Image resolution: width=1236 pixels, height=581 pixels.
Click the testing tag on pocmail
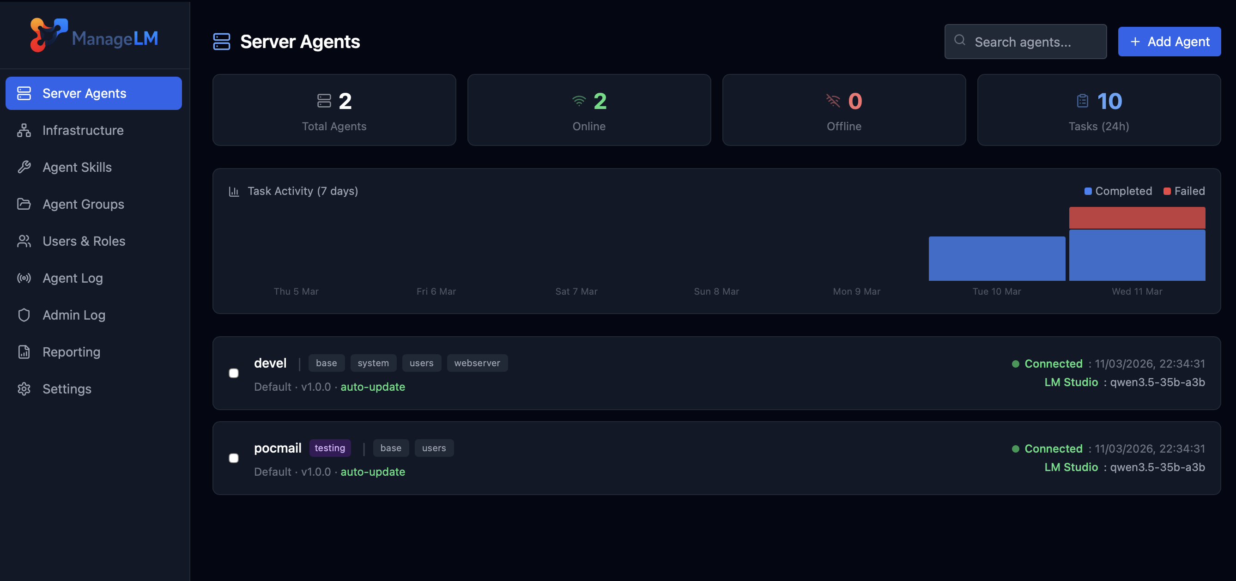click(330, 448)
